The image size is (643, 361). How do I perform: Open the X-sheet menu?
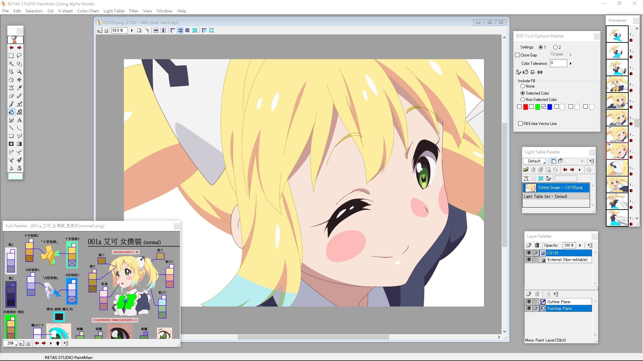pyautogui.click(x=65, y=11)
